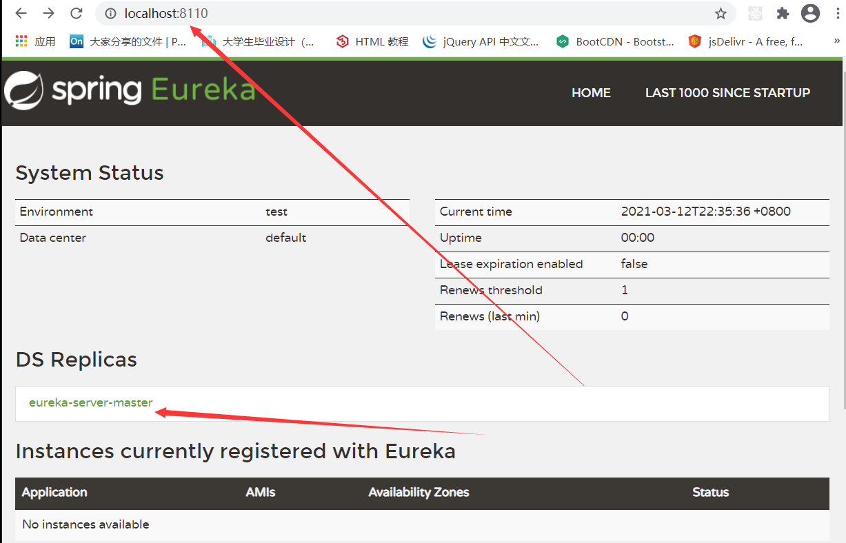Expand the bookmarks overflow chevron
Image resolution: width=846 pixels, height=543 pixels.
tap(836, 41)
